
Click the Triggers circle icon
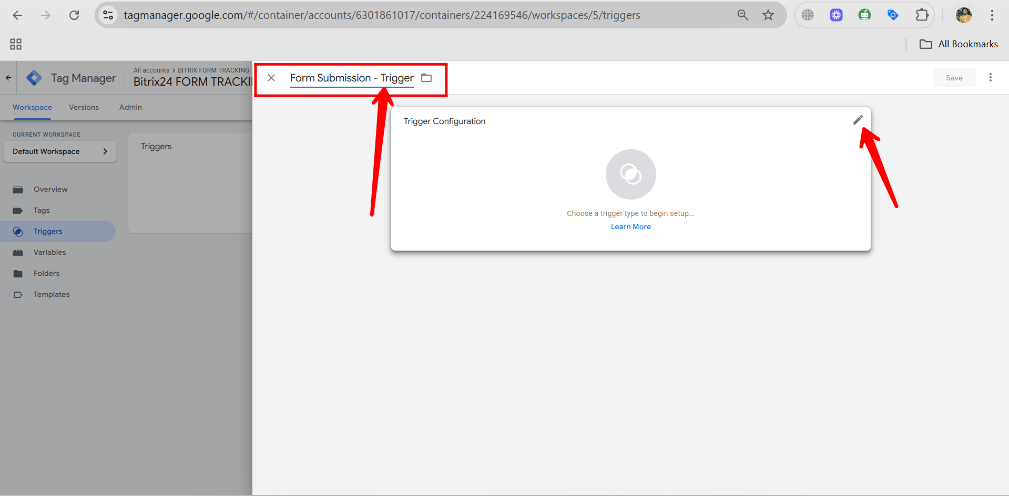(18, 231)
